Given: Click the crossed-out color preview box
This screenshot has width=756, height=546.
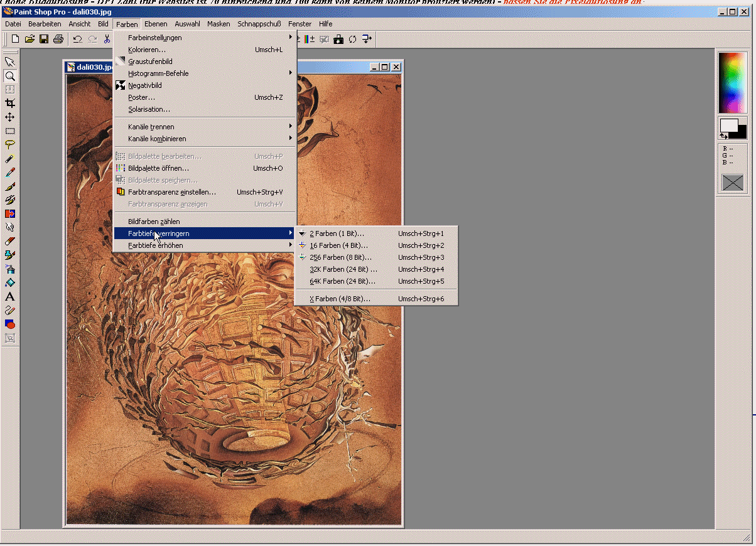Looking at the screenshot, I should click(733, 183).
